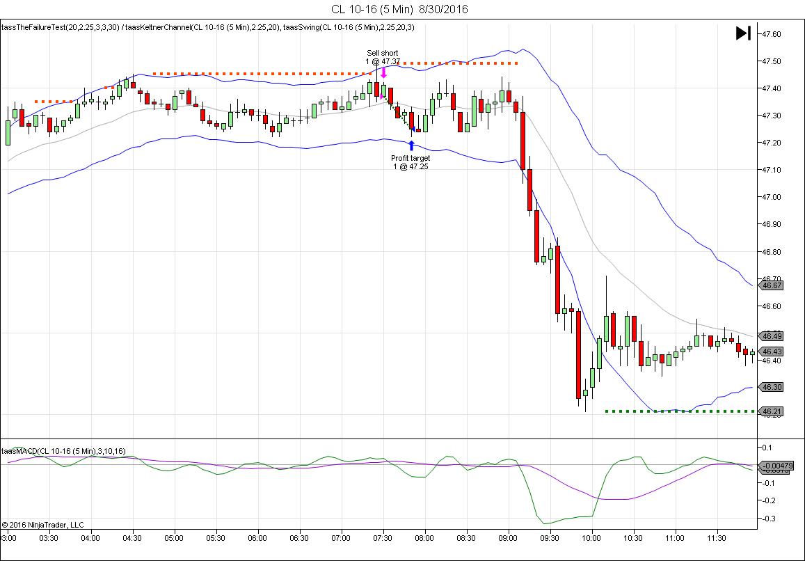Click the 47.10 price axis label

(771, 170)
